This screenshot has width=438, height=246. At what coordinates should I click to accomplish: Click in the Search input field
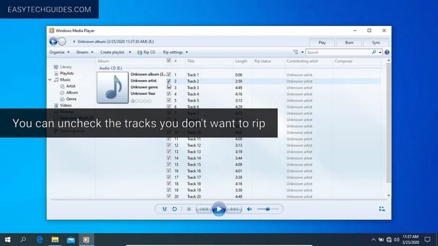338,52
